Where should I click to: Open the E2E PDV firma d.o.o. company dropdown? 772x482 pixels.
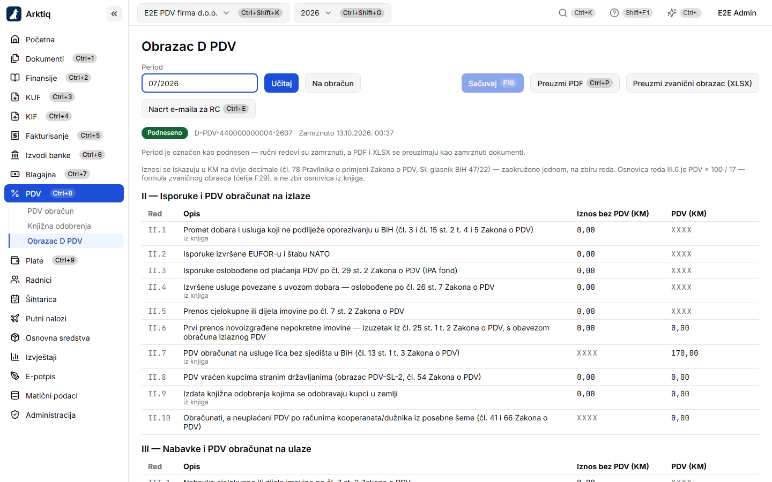213,13
